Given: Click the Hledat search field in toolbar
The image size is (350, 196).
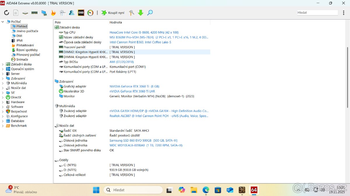Looking at the screenshot, I should click(317, 13).
